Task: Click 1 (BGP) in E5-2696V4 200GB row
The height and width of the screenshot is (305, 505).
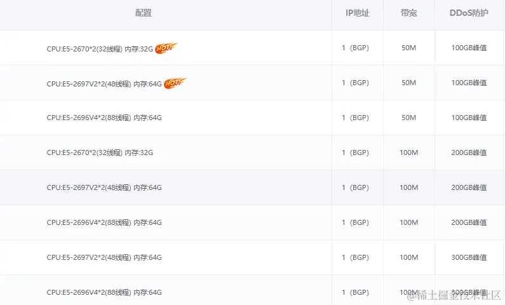Action: pos(355,222)
